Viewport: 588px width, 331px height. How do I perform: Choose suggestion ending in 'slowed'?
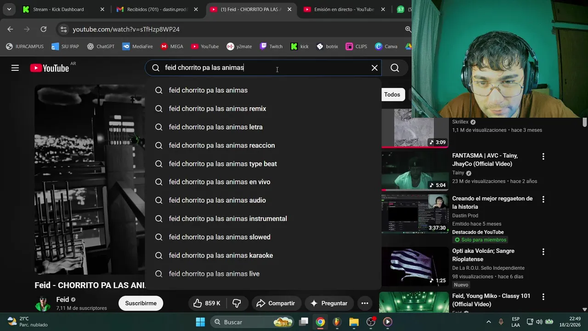[263, 237]
